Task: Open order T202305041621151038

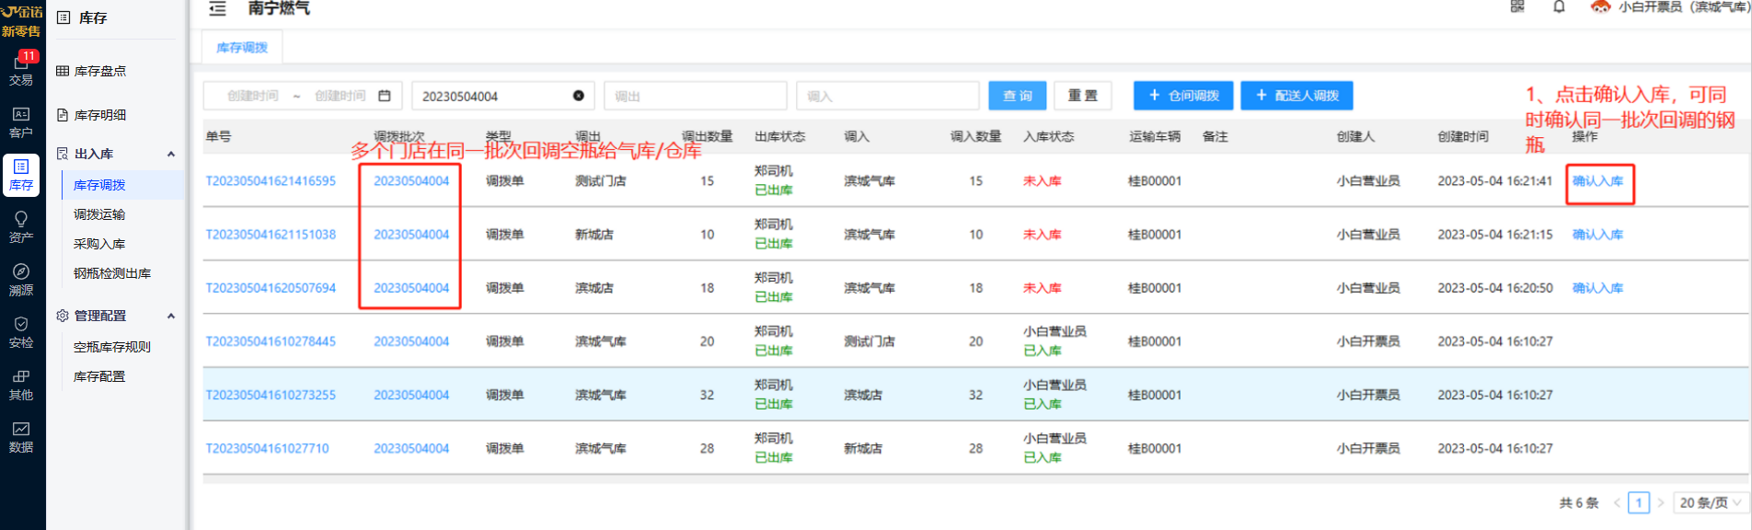Action: point(271,235)
